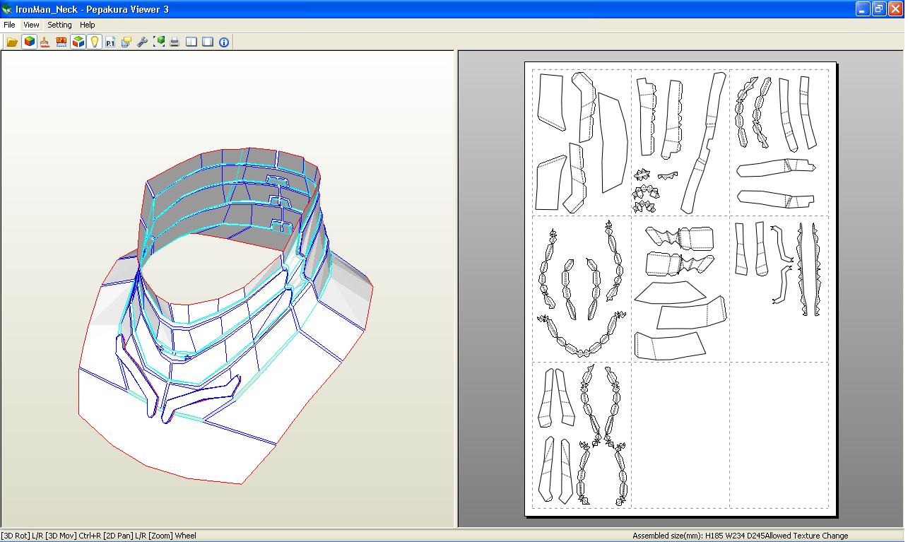Toggle the 123 edge ID number icon
The height and width of the screenshot is (542, 908).
pos(61,42)
